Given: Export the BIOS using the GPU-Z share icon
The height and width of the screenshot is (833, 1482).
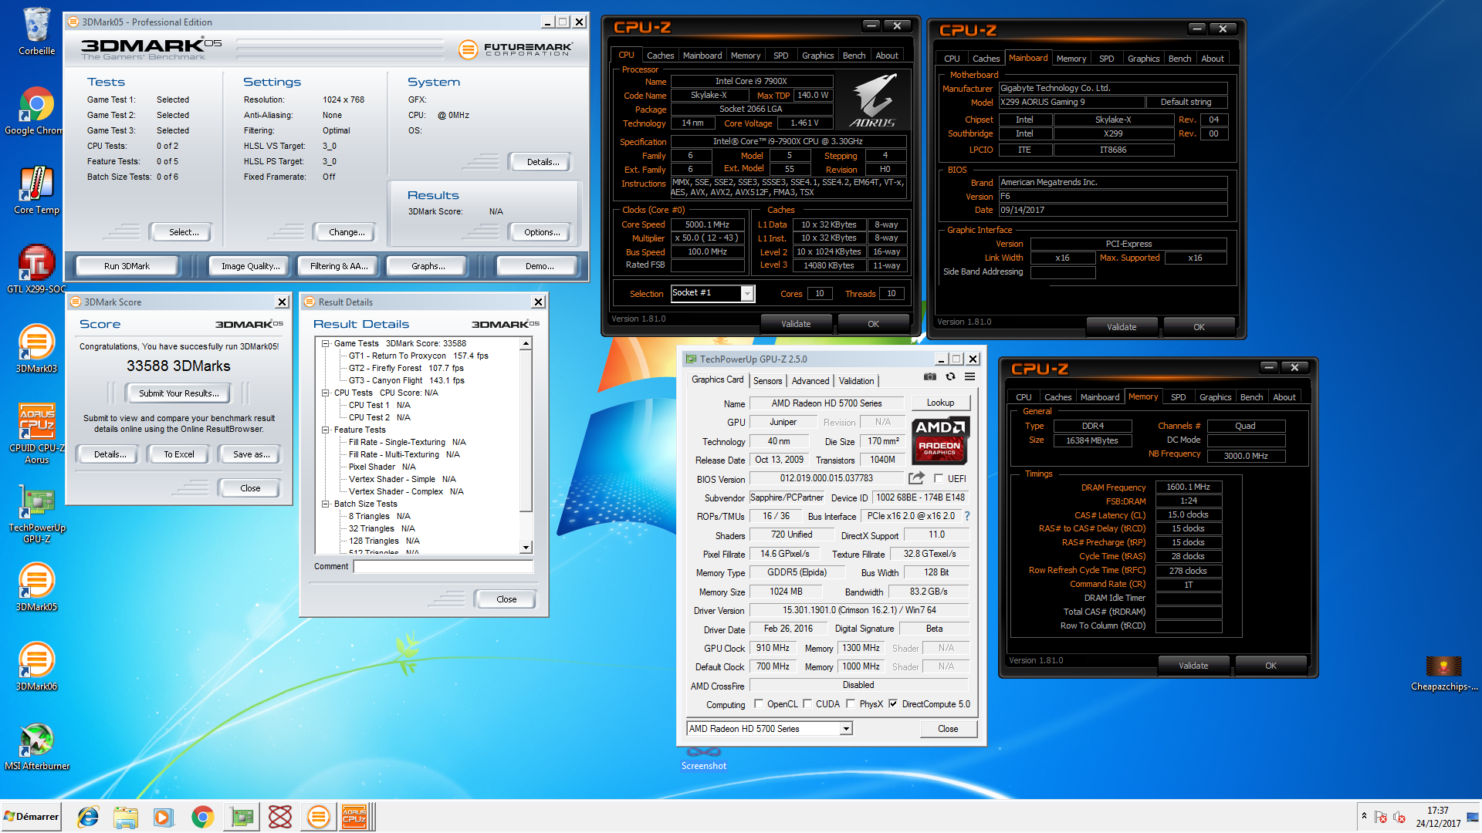Looking at the screenshot, I should click(x=916, y=478).
